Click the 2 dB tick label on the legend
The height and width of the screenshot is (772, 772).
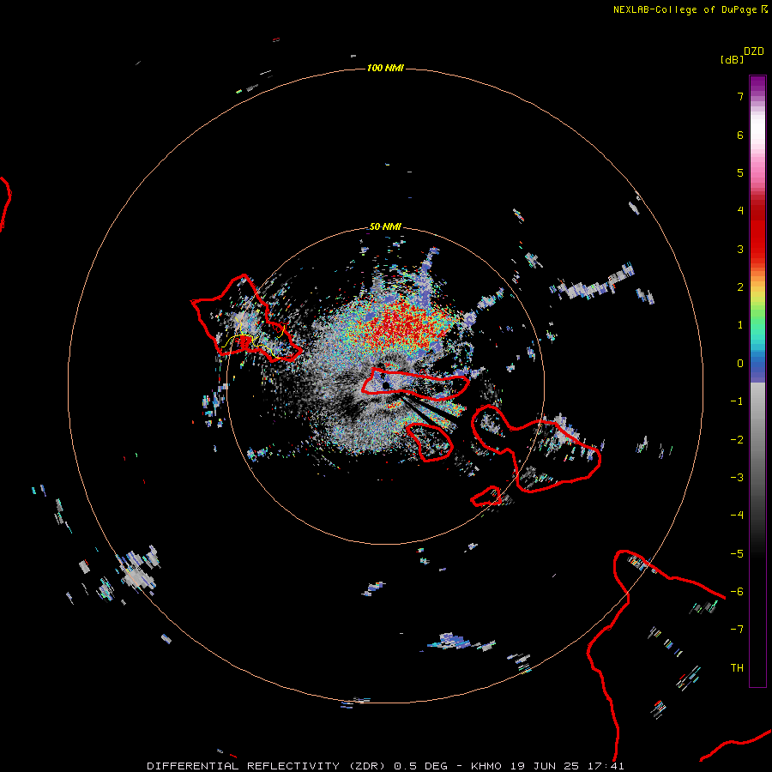[740, 287]
